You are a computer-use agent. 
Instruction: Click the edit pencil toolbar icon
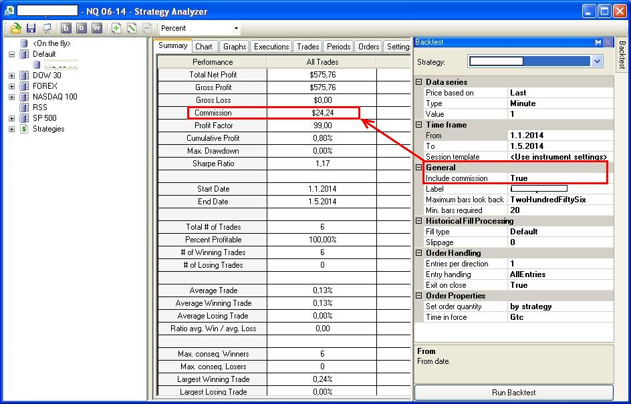pos(132,28)
